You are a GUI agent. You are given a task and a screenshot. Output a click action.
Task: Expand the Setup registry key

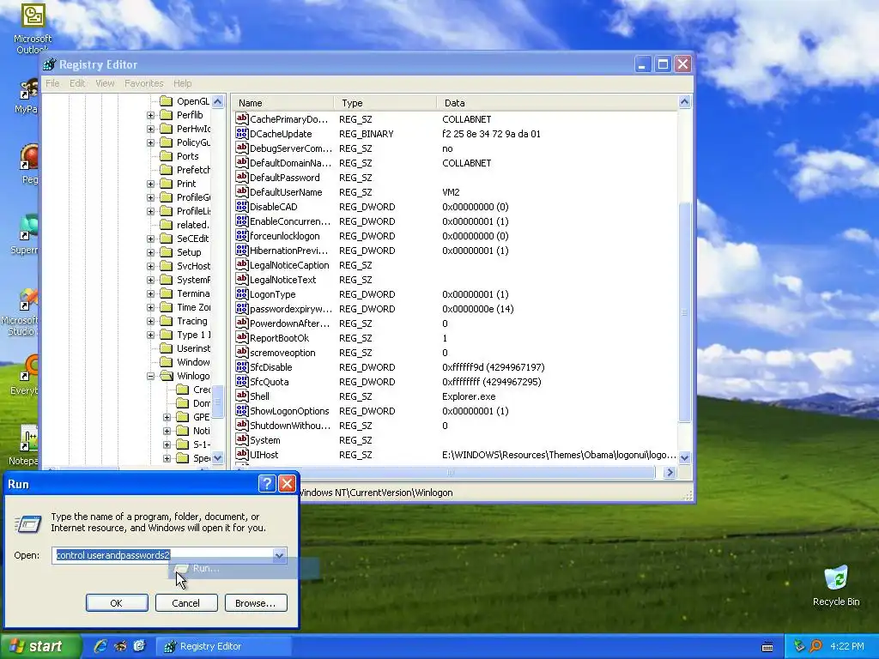tap(150, 252)
